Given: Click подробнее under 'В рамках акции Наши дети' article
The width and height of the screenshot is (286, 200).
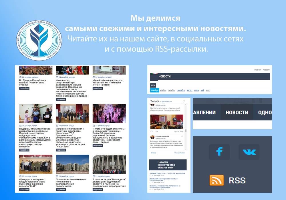Looking at the screenshot, I should point(98,190).
